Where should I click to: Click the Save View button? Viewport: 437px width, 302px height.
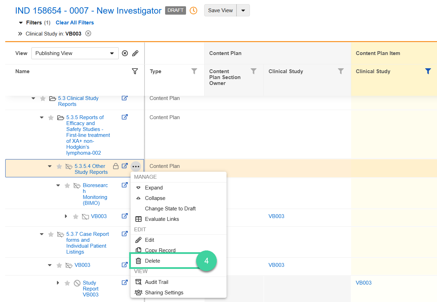pyautogui.click(x=220, y=10)
